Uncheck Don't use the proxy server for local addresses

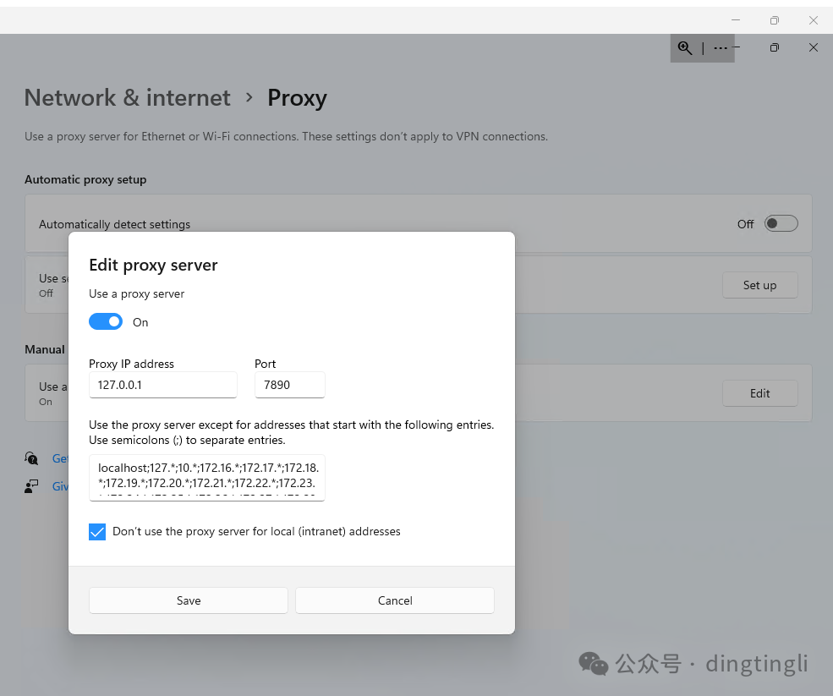click(96, 531)
